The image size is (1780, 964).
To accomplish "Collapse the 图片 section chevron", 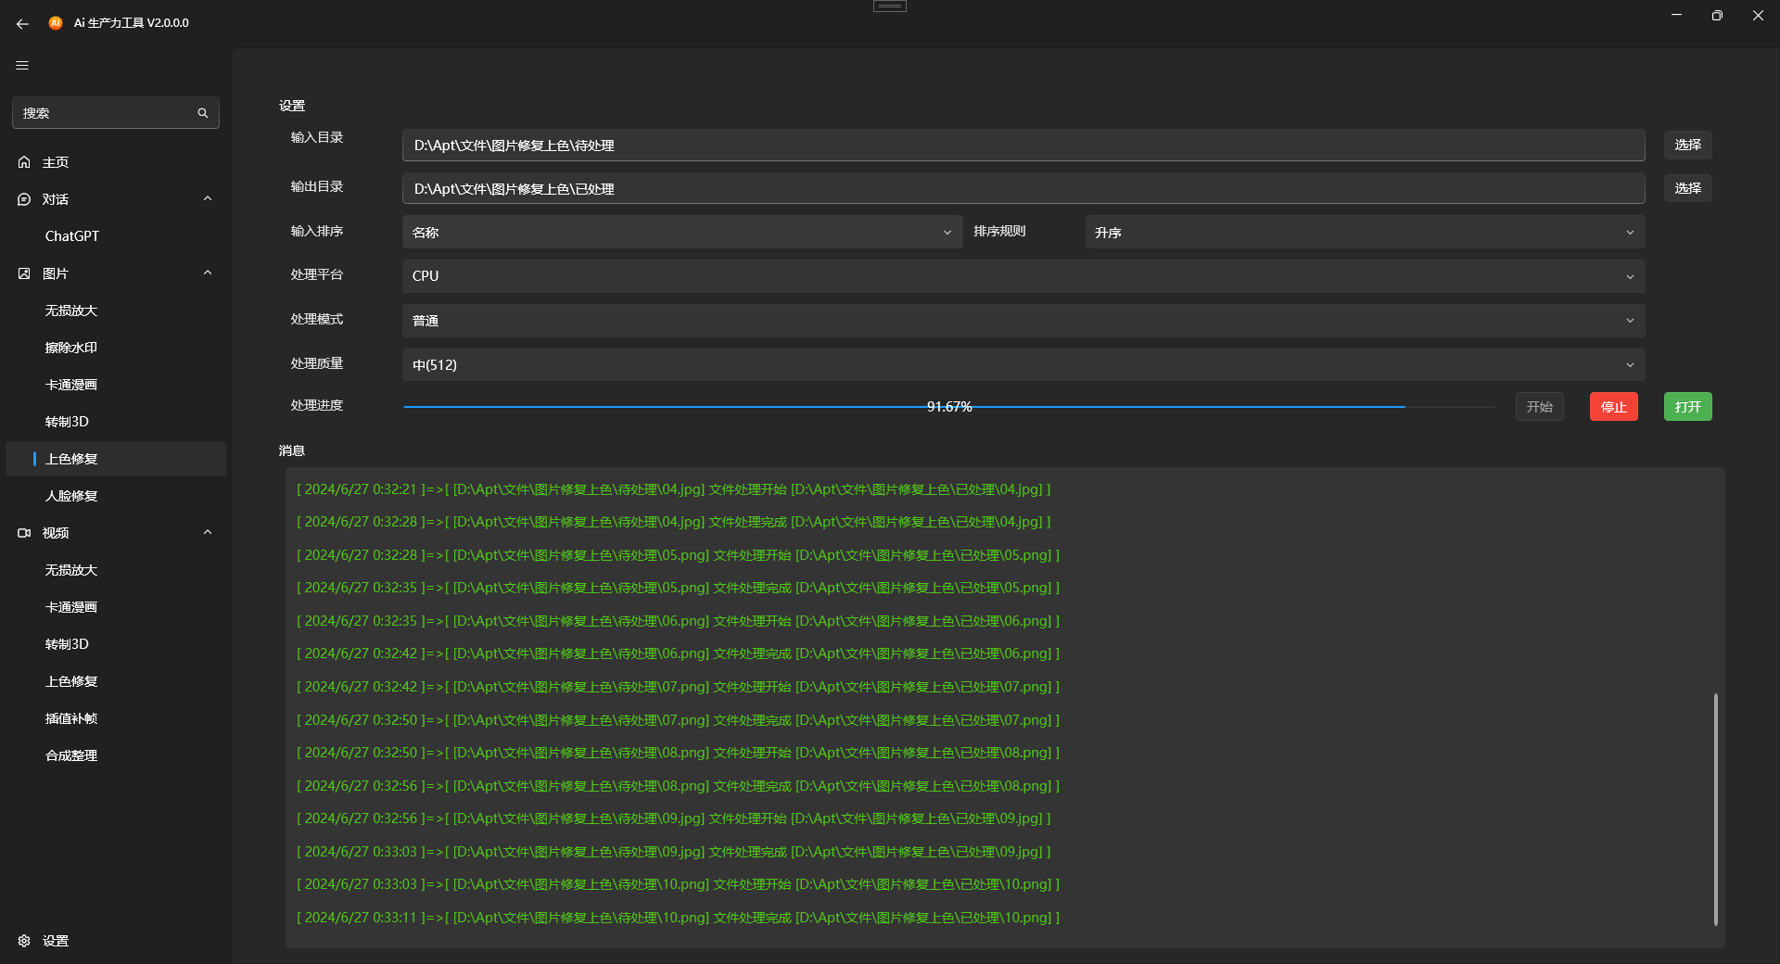I will click(208, 273).
